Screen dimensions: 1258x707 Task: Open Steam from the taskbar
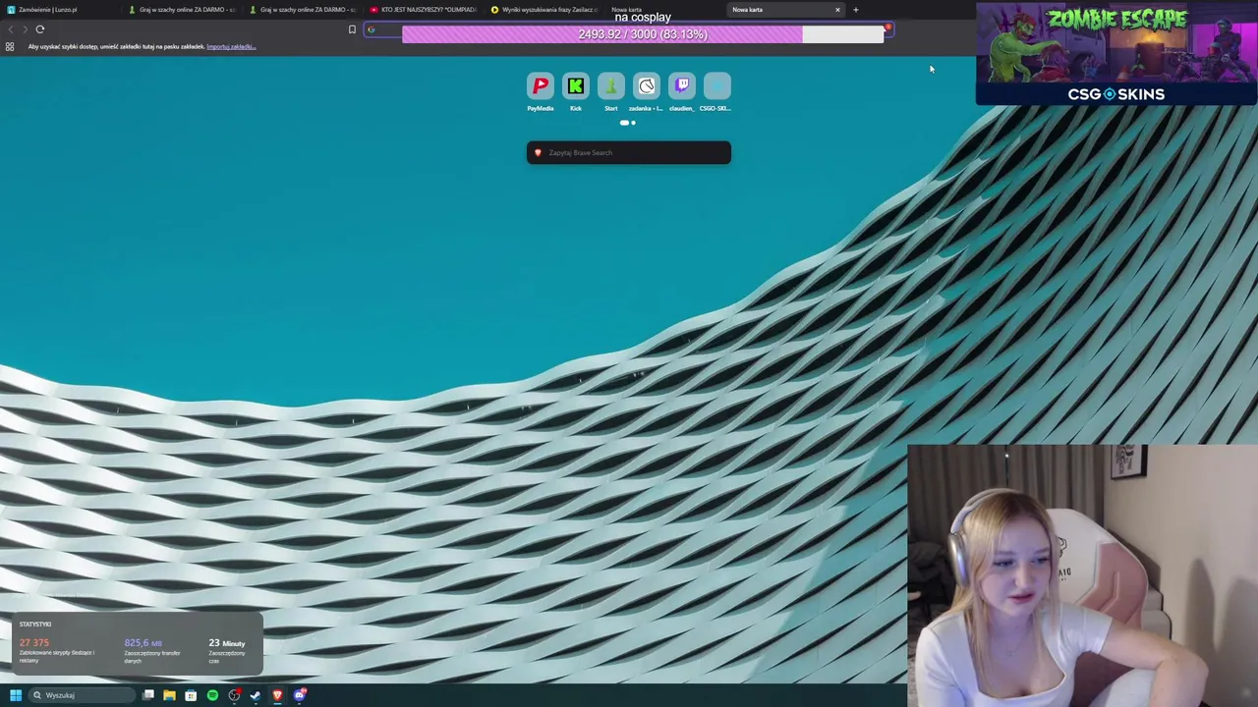pyautogui.click(x=256, y=695)
